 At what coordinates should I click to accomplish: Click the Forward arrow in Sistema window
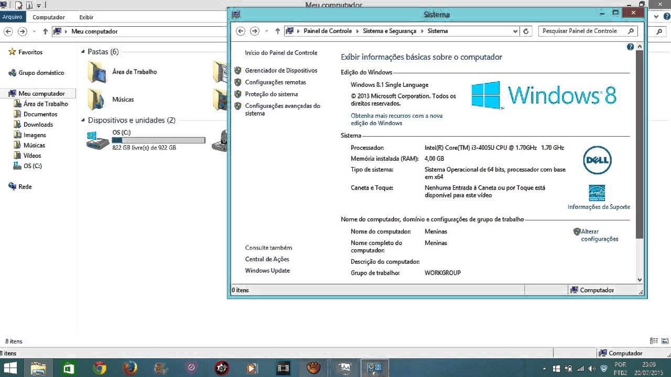click(254, 31)
